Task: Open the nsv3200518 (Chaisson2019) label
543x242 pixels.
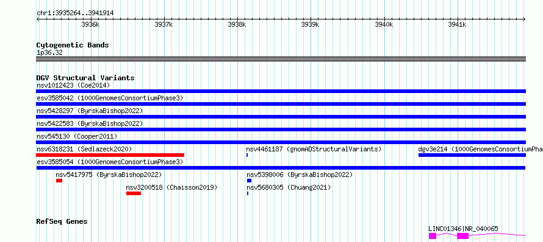Action: [171, 187]
